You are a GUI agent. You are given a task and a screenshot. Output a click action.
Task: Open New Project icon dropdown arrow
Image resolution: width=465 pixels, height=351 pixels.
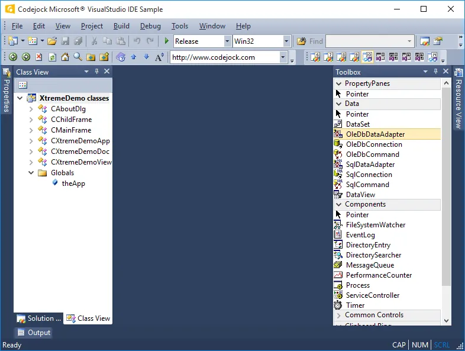coord(22,41)
